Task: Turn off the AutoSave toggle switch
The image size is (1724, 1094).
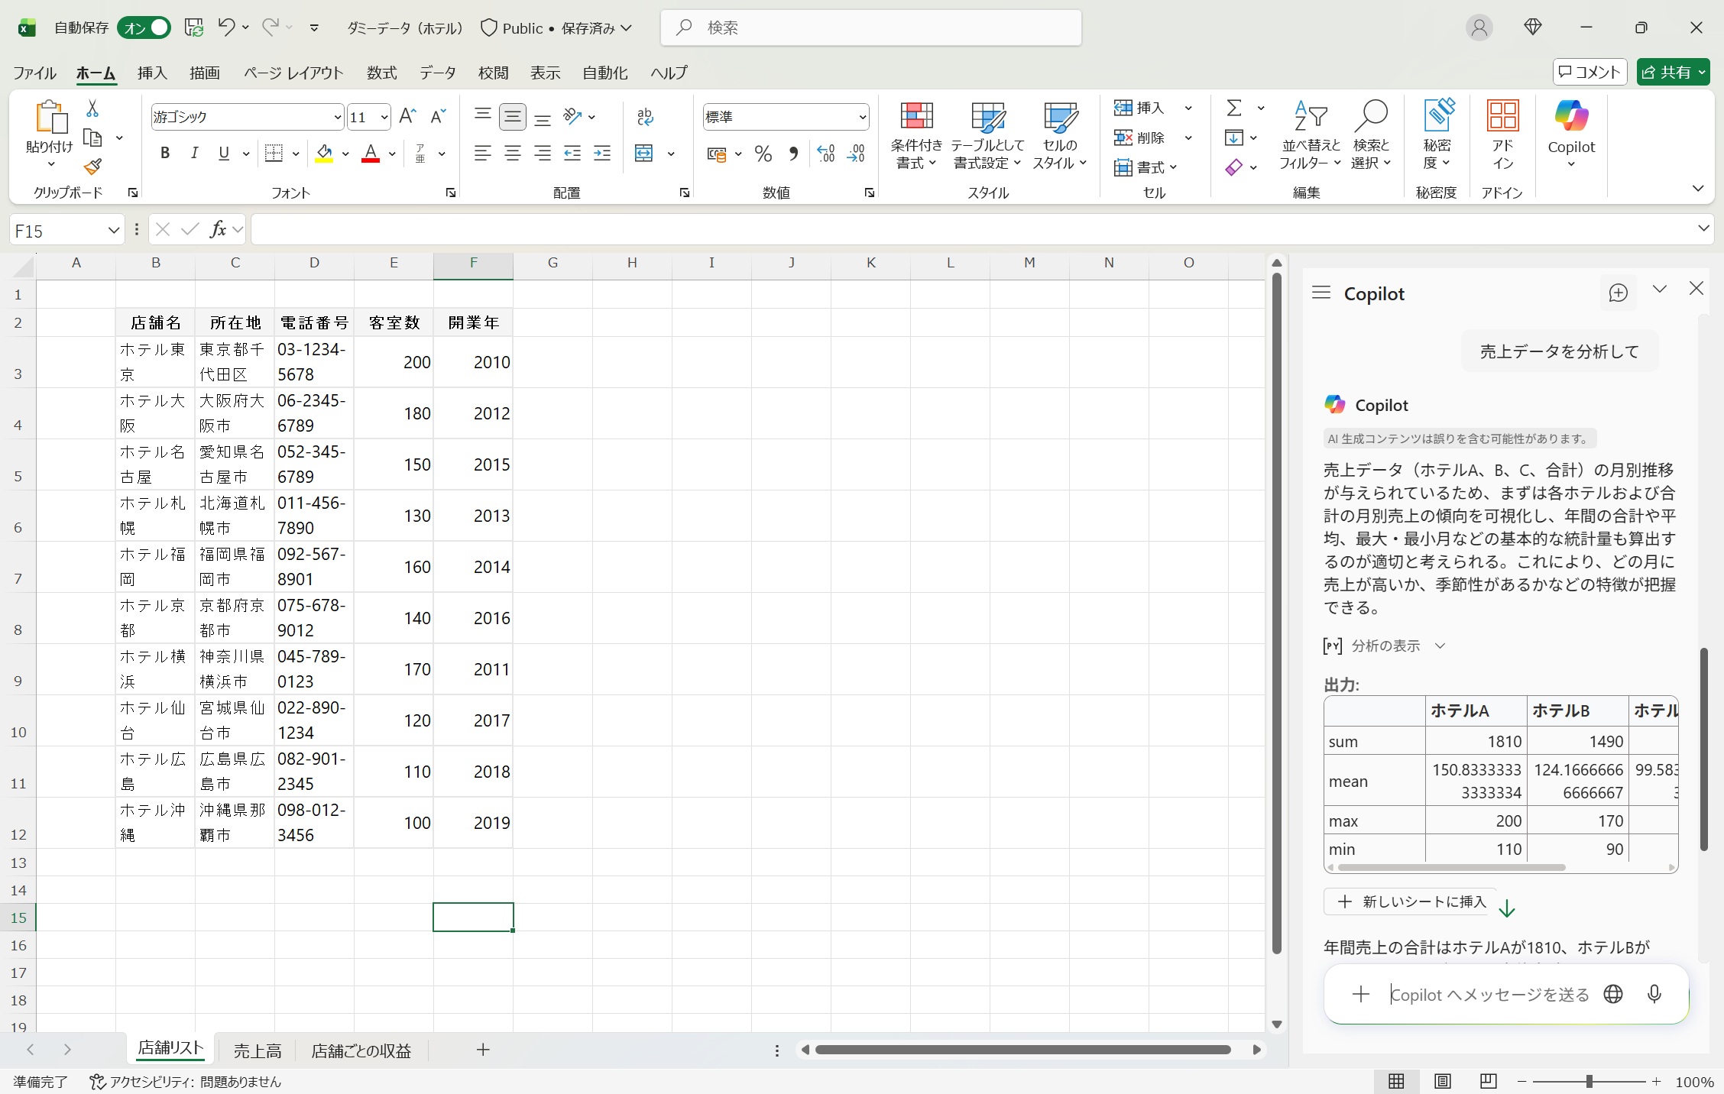Action: (144, 28)
